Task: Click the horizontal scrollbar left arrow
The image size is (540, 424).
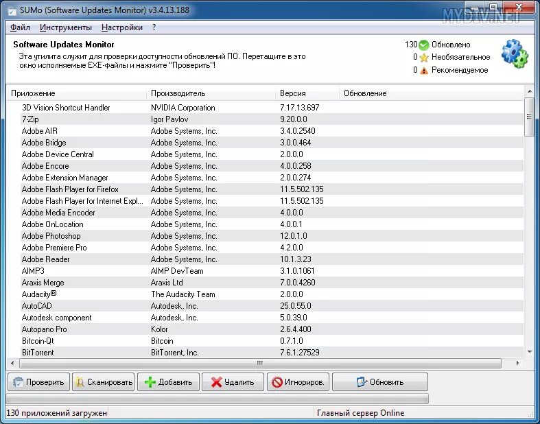Action: coord(12,363)
